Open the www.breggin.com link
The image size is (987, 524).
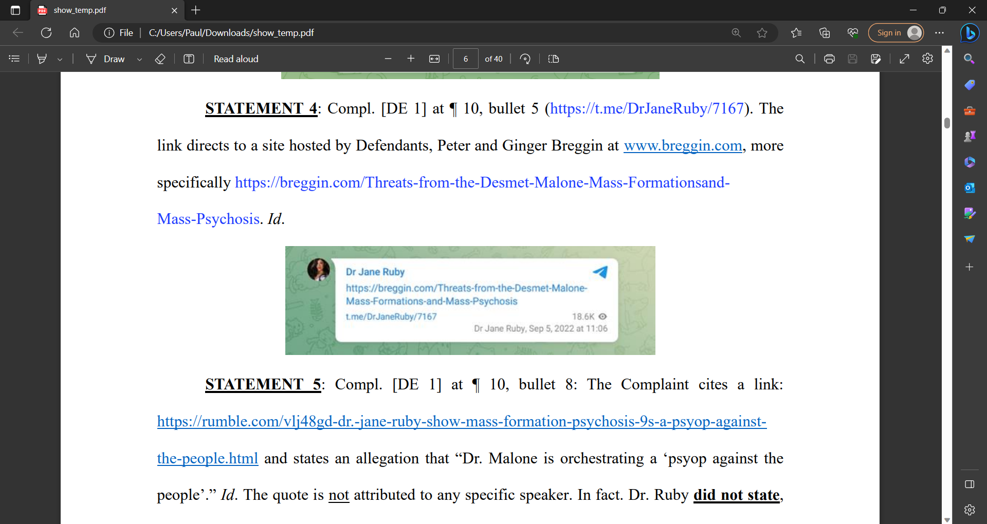click(683, 145)
